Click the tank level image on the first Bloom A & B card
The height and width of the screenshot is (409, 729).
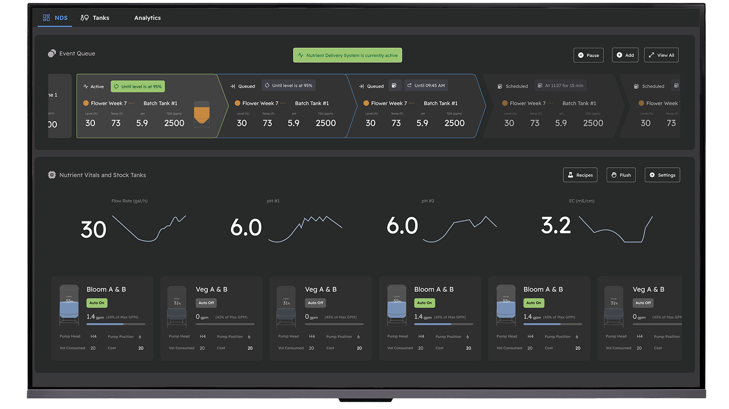(x=69, y=306)
